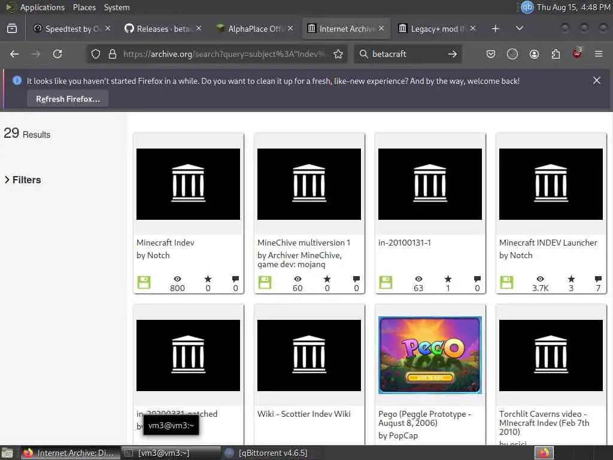Open the MineChive multiversion 1 title
The height and width of the screenshot is (460, 613).
tap(304, 243)
